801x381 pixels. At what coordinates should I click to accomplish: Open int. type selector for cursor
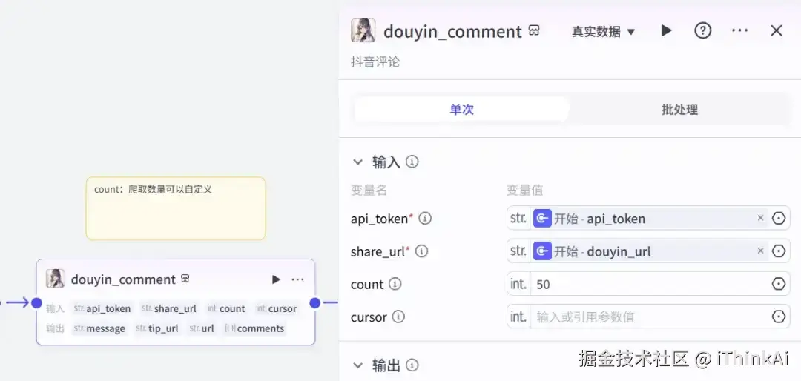[518, 317]
